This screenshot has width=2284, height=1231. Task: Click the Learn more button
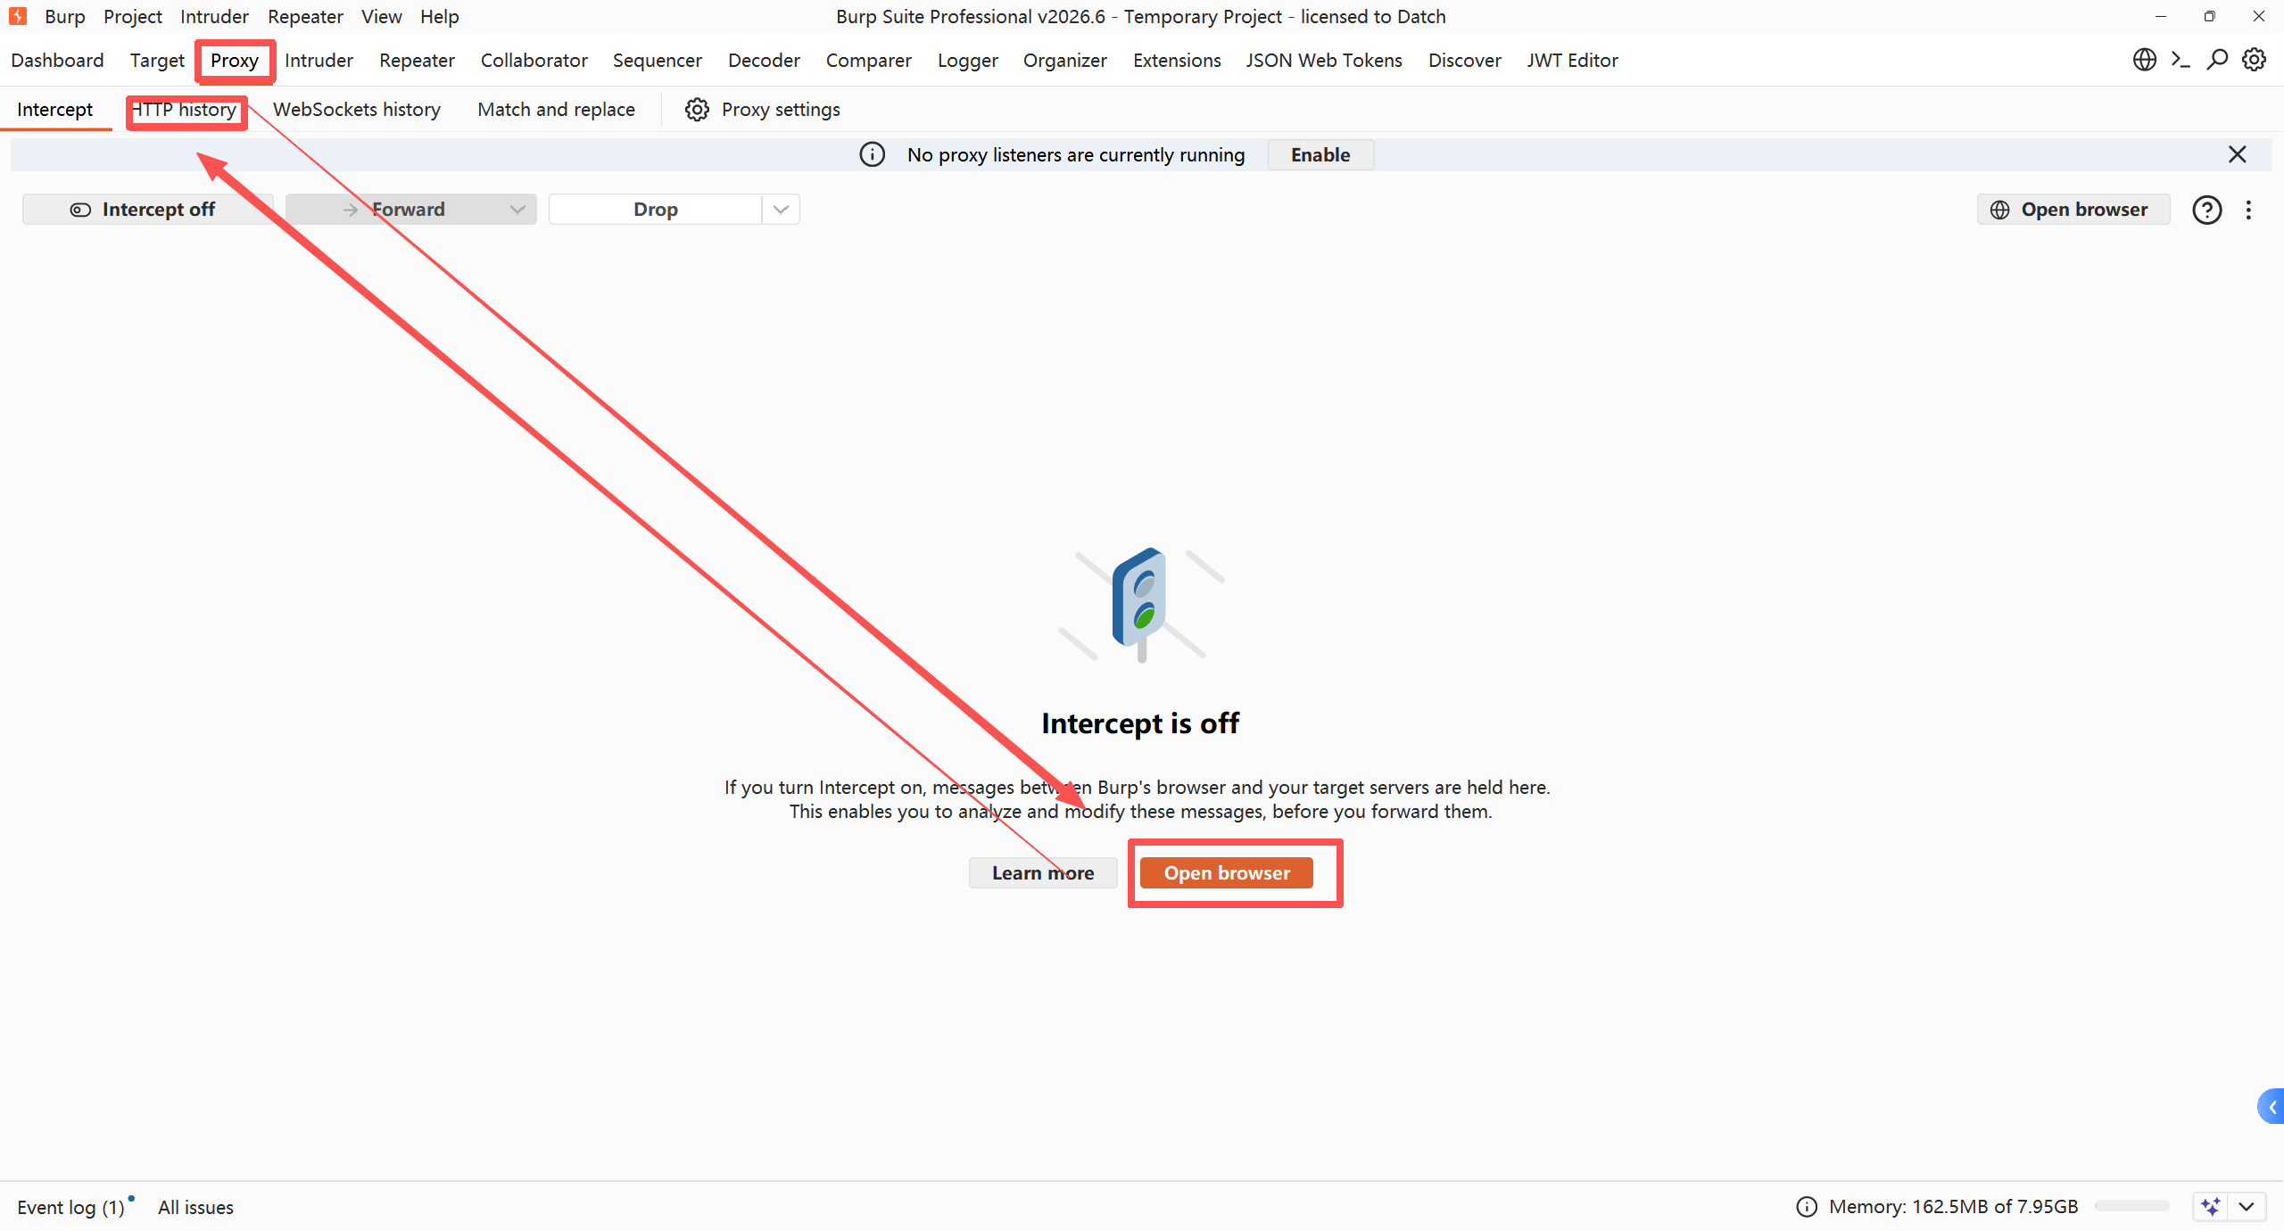[1043, 873]
